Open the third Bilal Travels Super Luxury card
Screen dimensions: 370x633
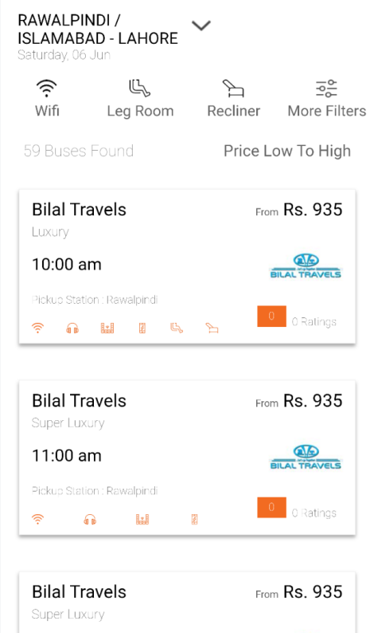187,603
